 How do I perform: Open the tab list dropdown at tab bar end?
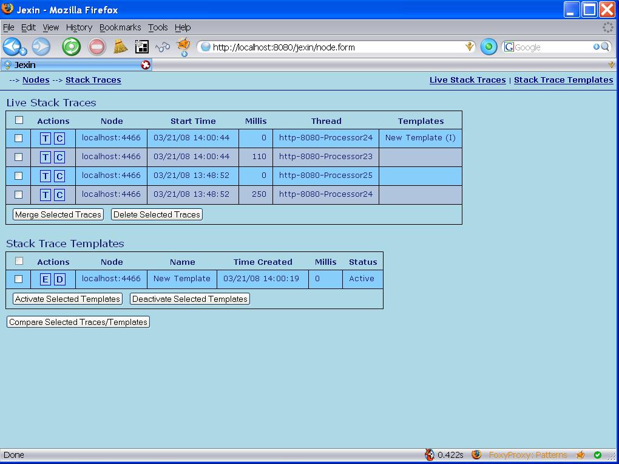(612, 65)
